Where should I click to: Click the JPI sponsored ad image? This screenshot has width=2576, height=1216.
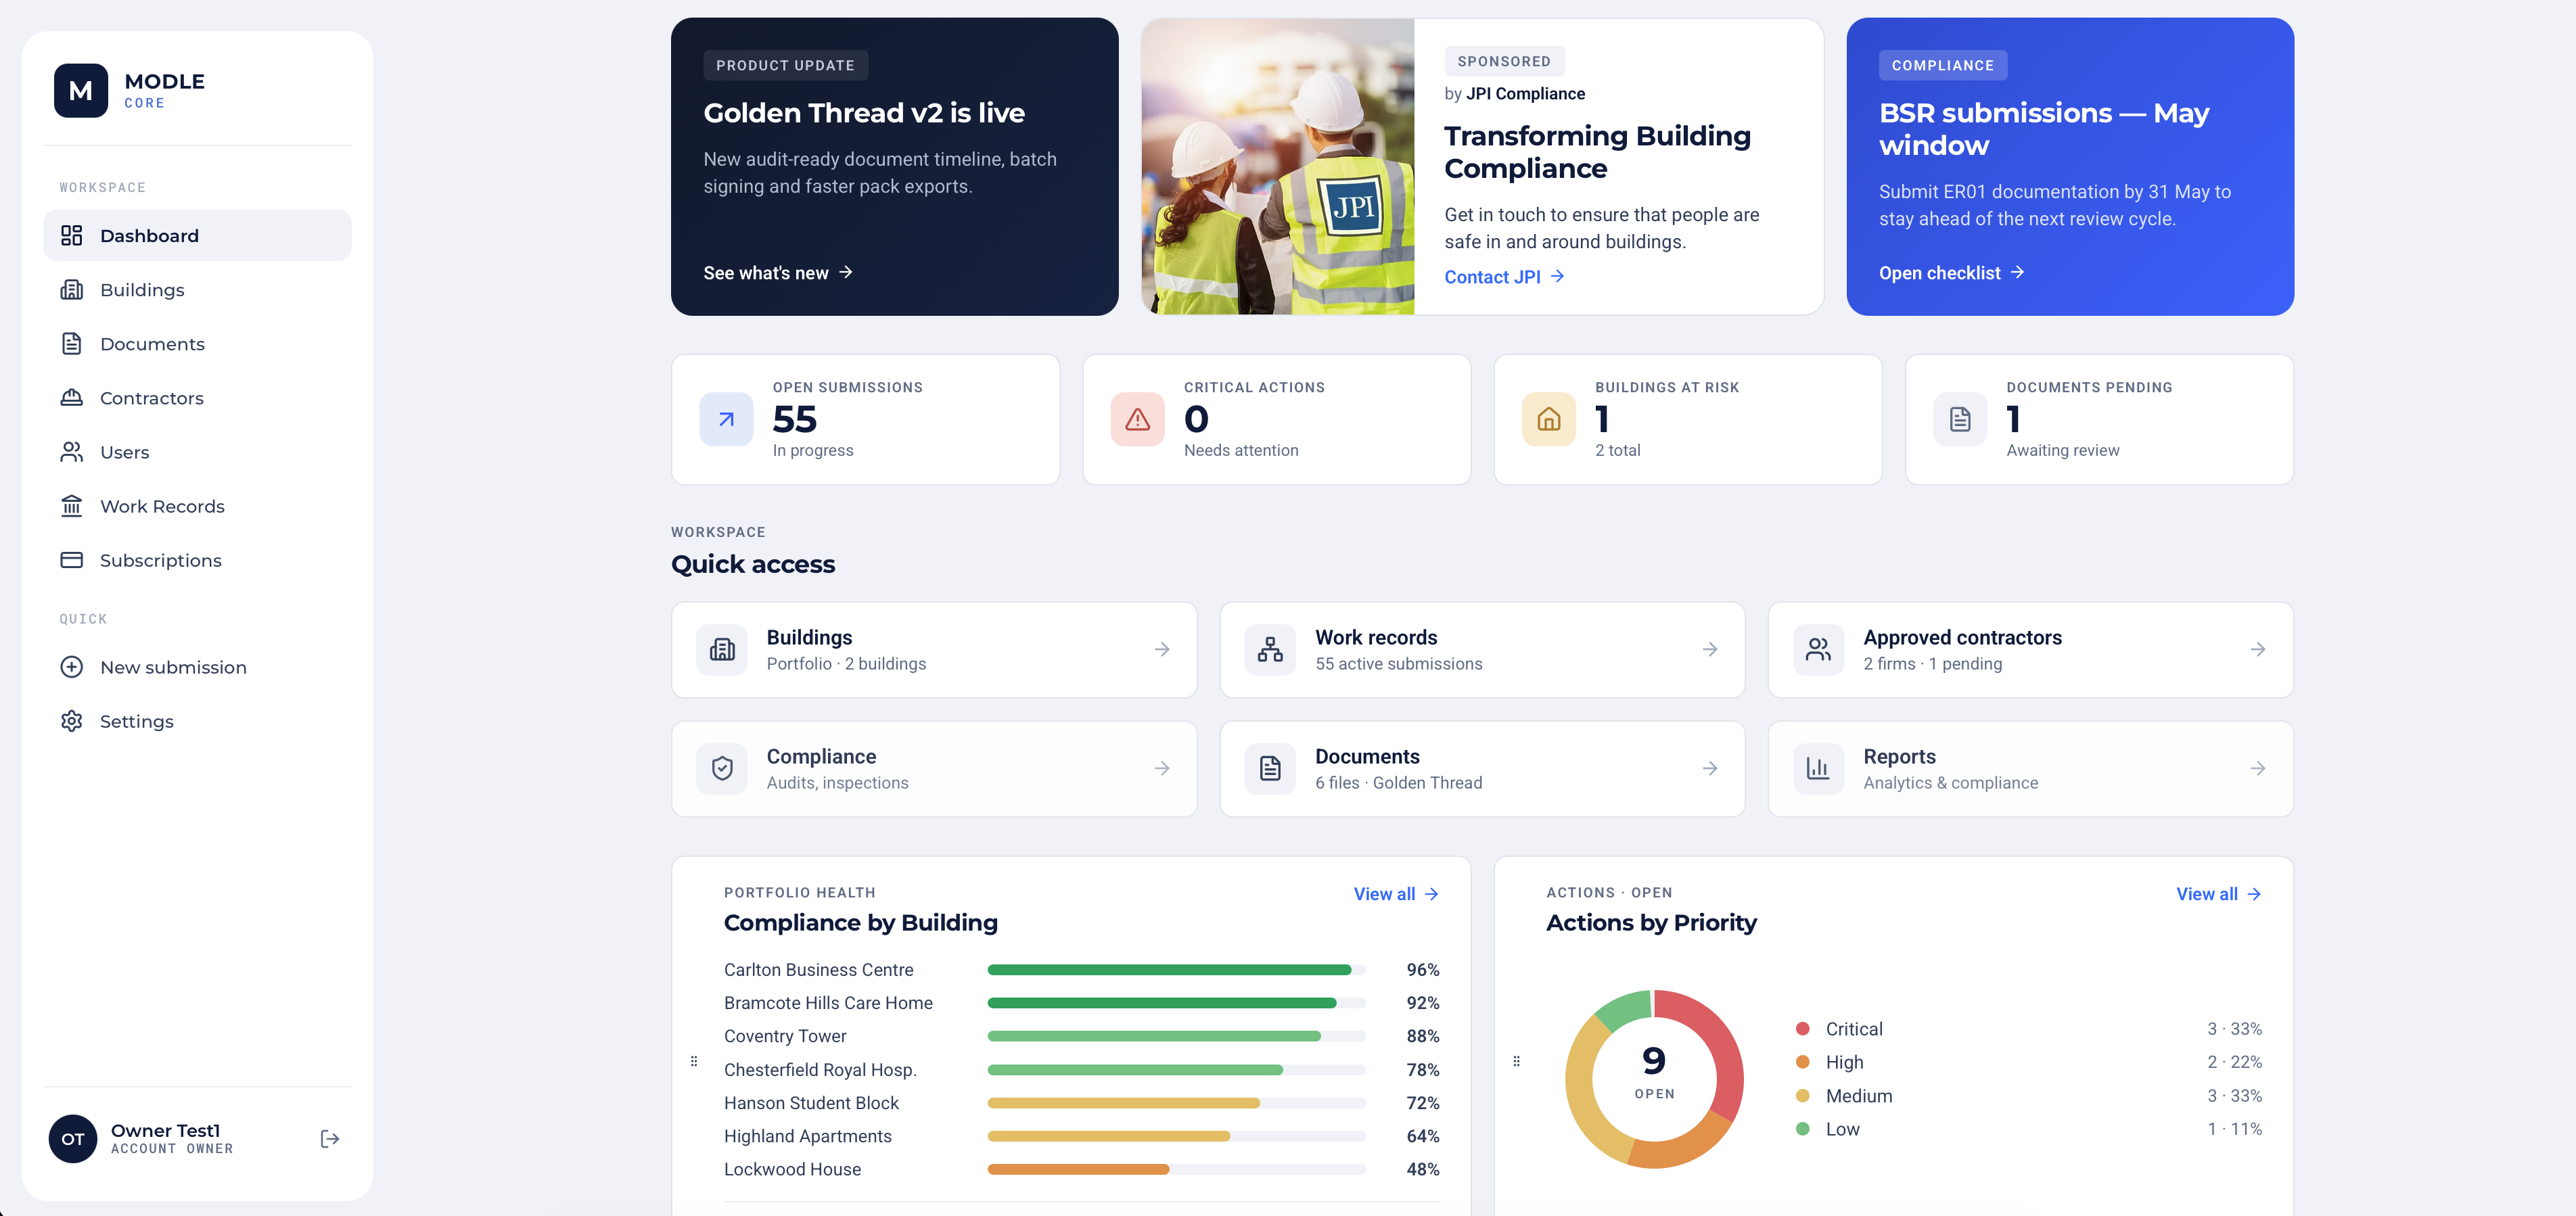tap(1278, 167)
